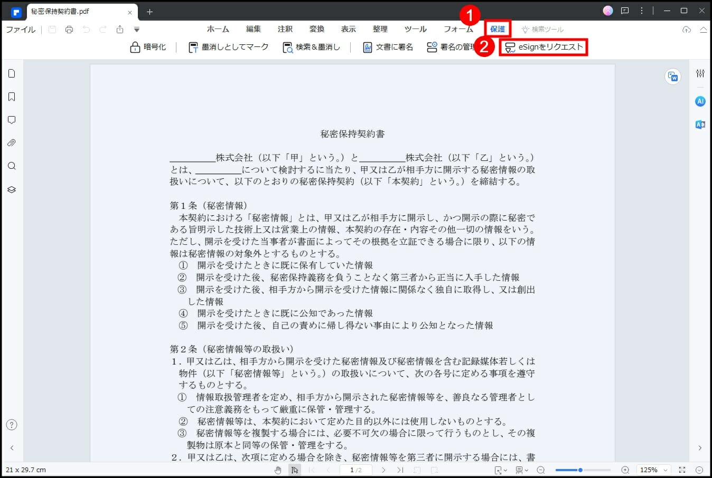712x478 pixels.
Task: Open the comments panel icon
Action: click(x=12, y=120)
